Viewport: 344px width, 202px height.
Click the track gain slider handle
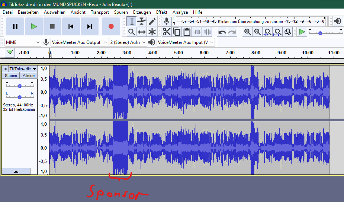pyautogui.click(x=20, y=86)
